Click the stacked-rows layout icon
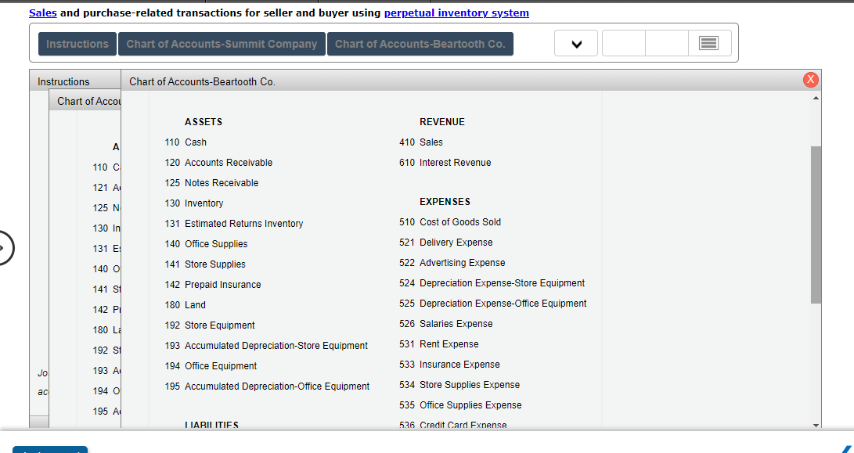This screenshot has width=854, height=453. [x=709, y=43]
